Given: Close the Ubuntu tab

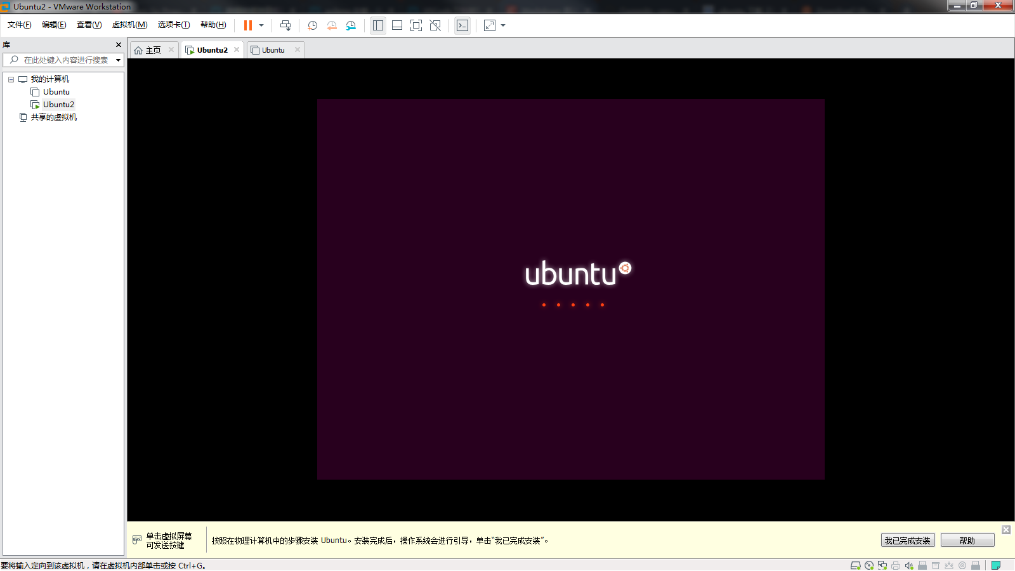Looking at the screenshot, I should point(298,49).
